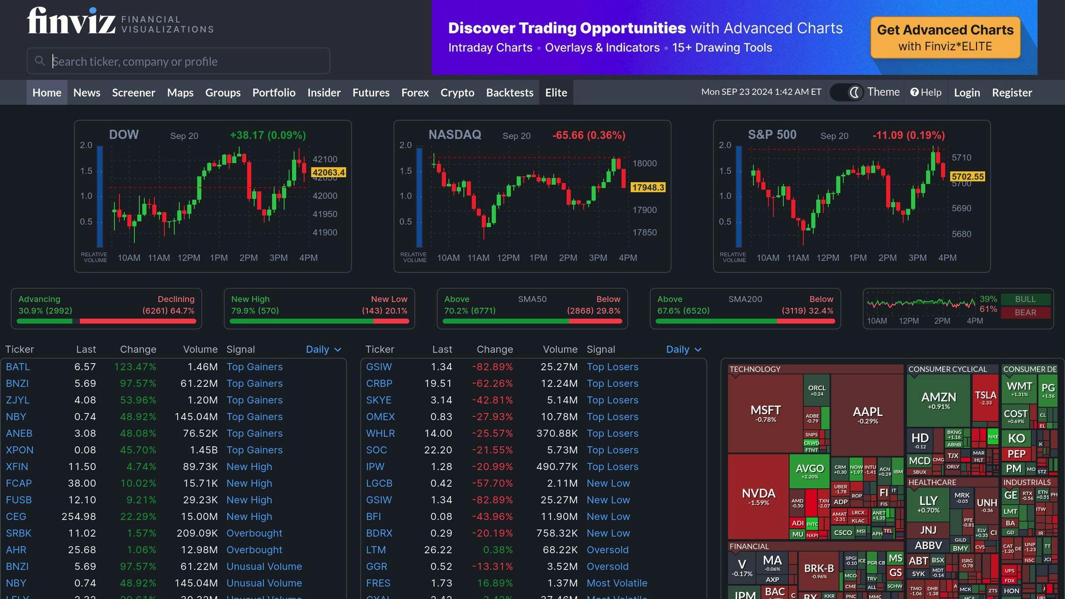Click Oversold signal for LTM
1065x599 pixels.
(607, 550)
